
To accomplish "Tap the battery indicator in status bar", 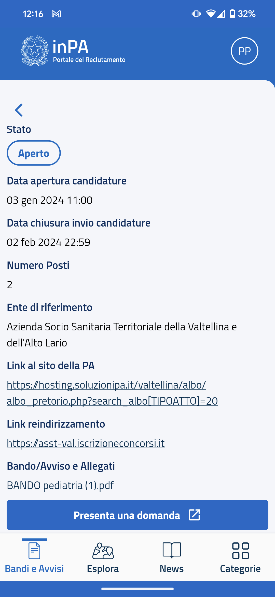I will (x=232, y=14).
